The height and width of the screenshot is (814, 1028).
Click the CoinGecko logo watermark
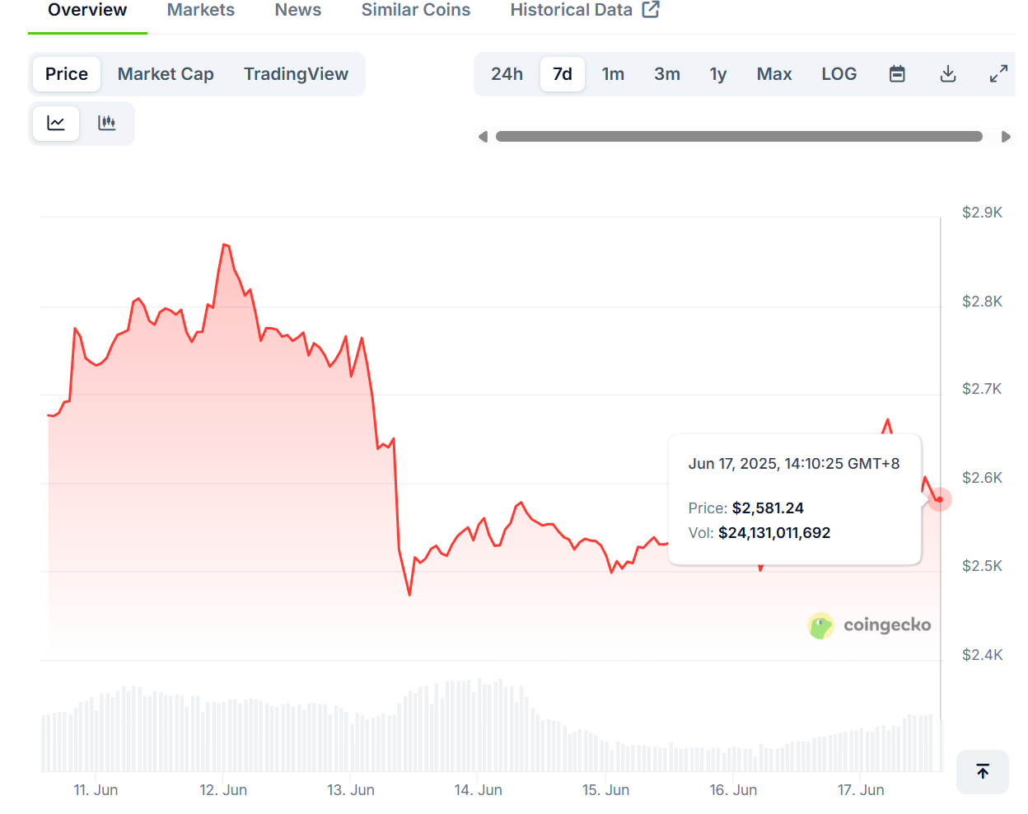(x=870, y=625)
